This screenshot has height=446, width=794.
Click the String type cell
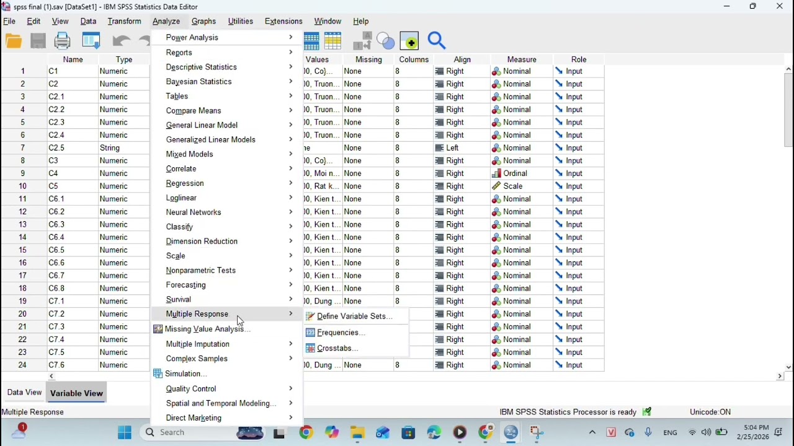[x=124, y=148]
